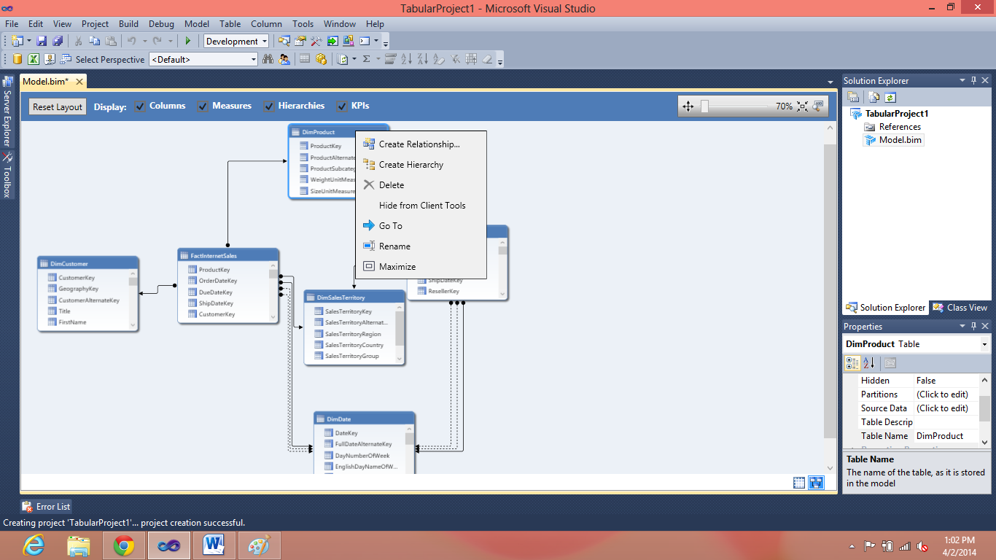Choose Maximize in the context menu
This screenshot has width=996, height=560.
[421, 267]
